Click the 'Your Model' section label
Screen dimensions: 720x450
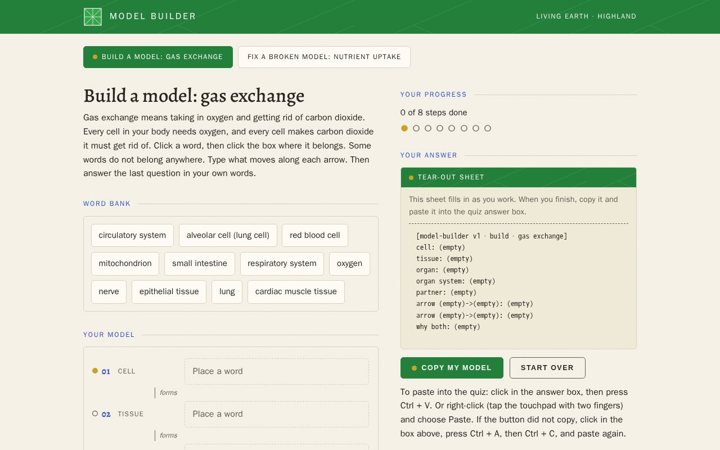109,335
